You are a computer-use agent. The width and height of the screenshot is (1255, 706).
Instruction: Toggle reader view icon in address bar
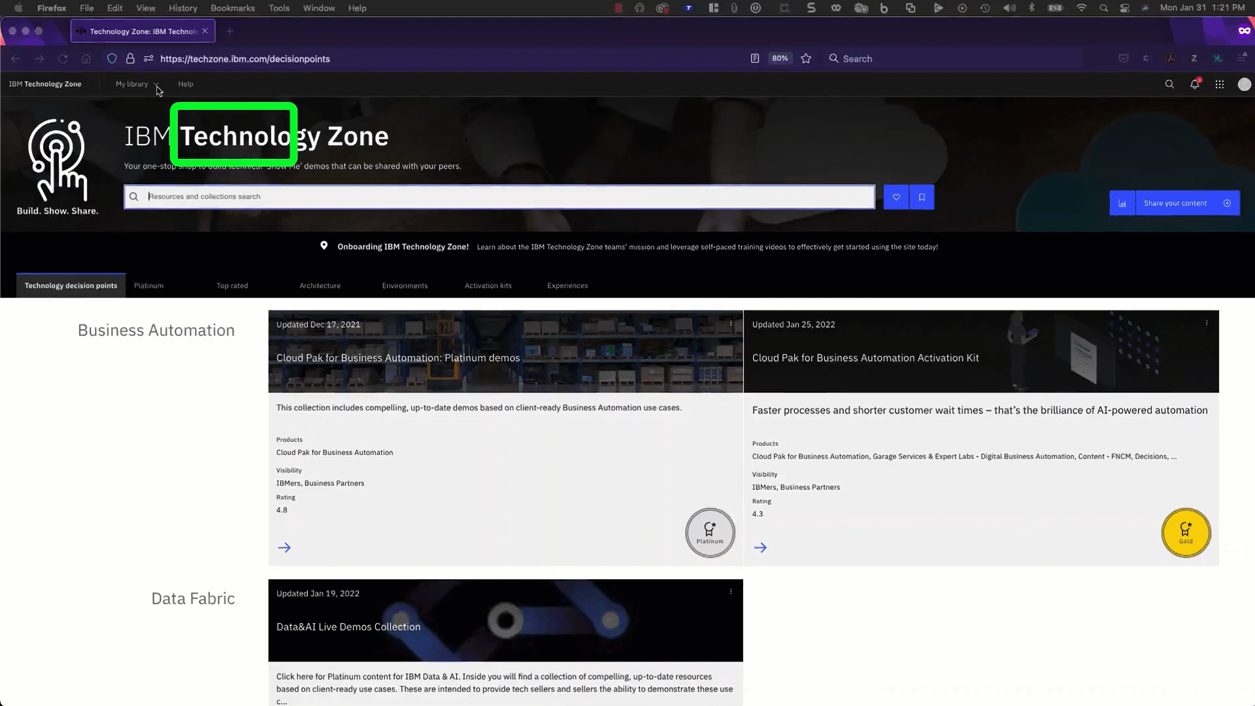755,59
